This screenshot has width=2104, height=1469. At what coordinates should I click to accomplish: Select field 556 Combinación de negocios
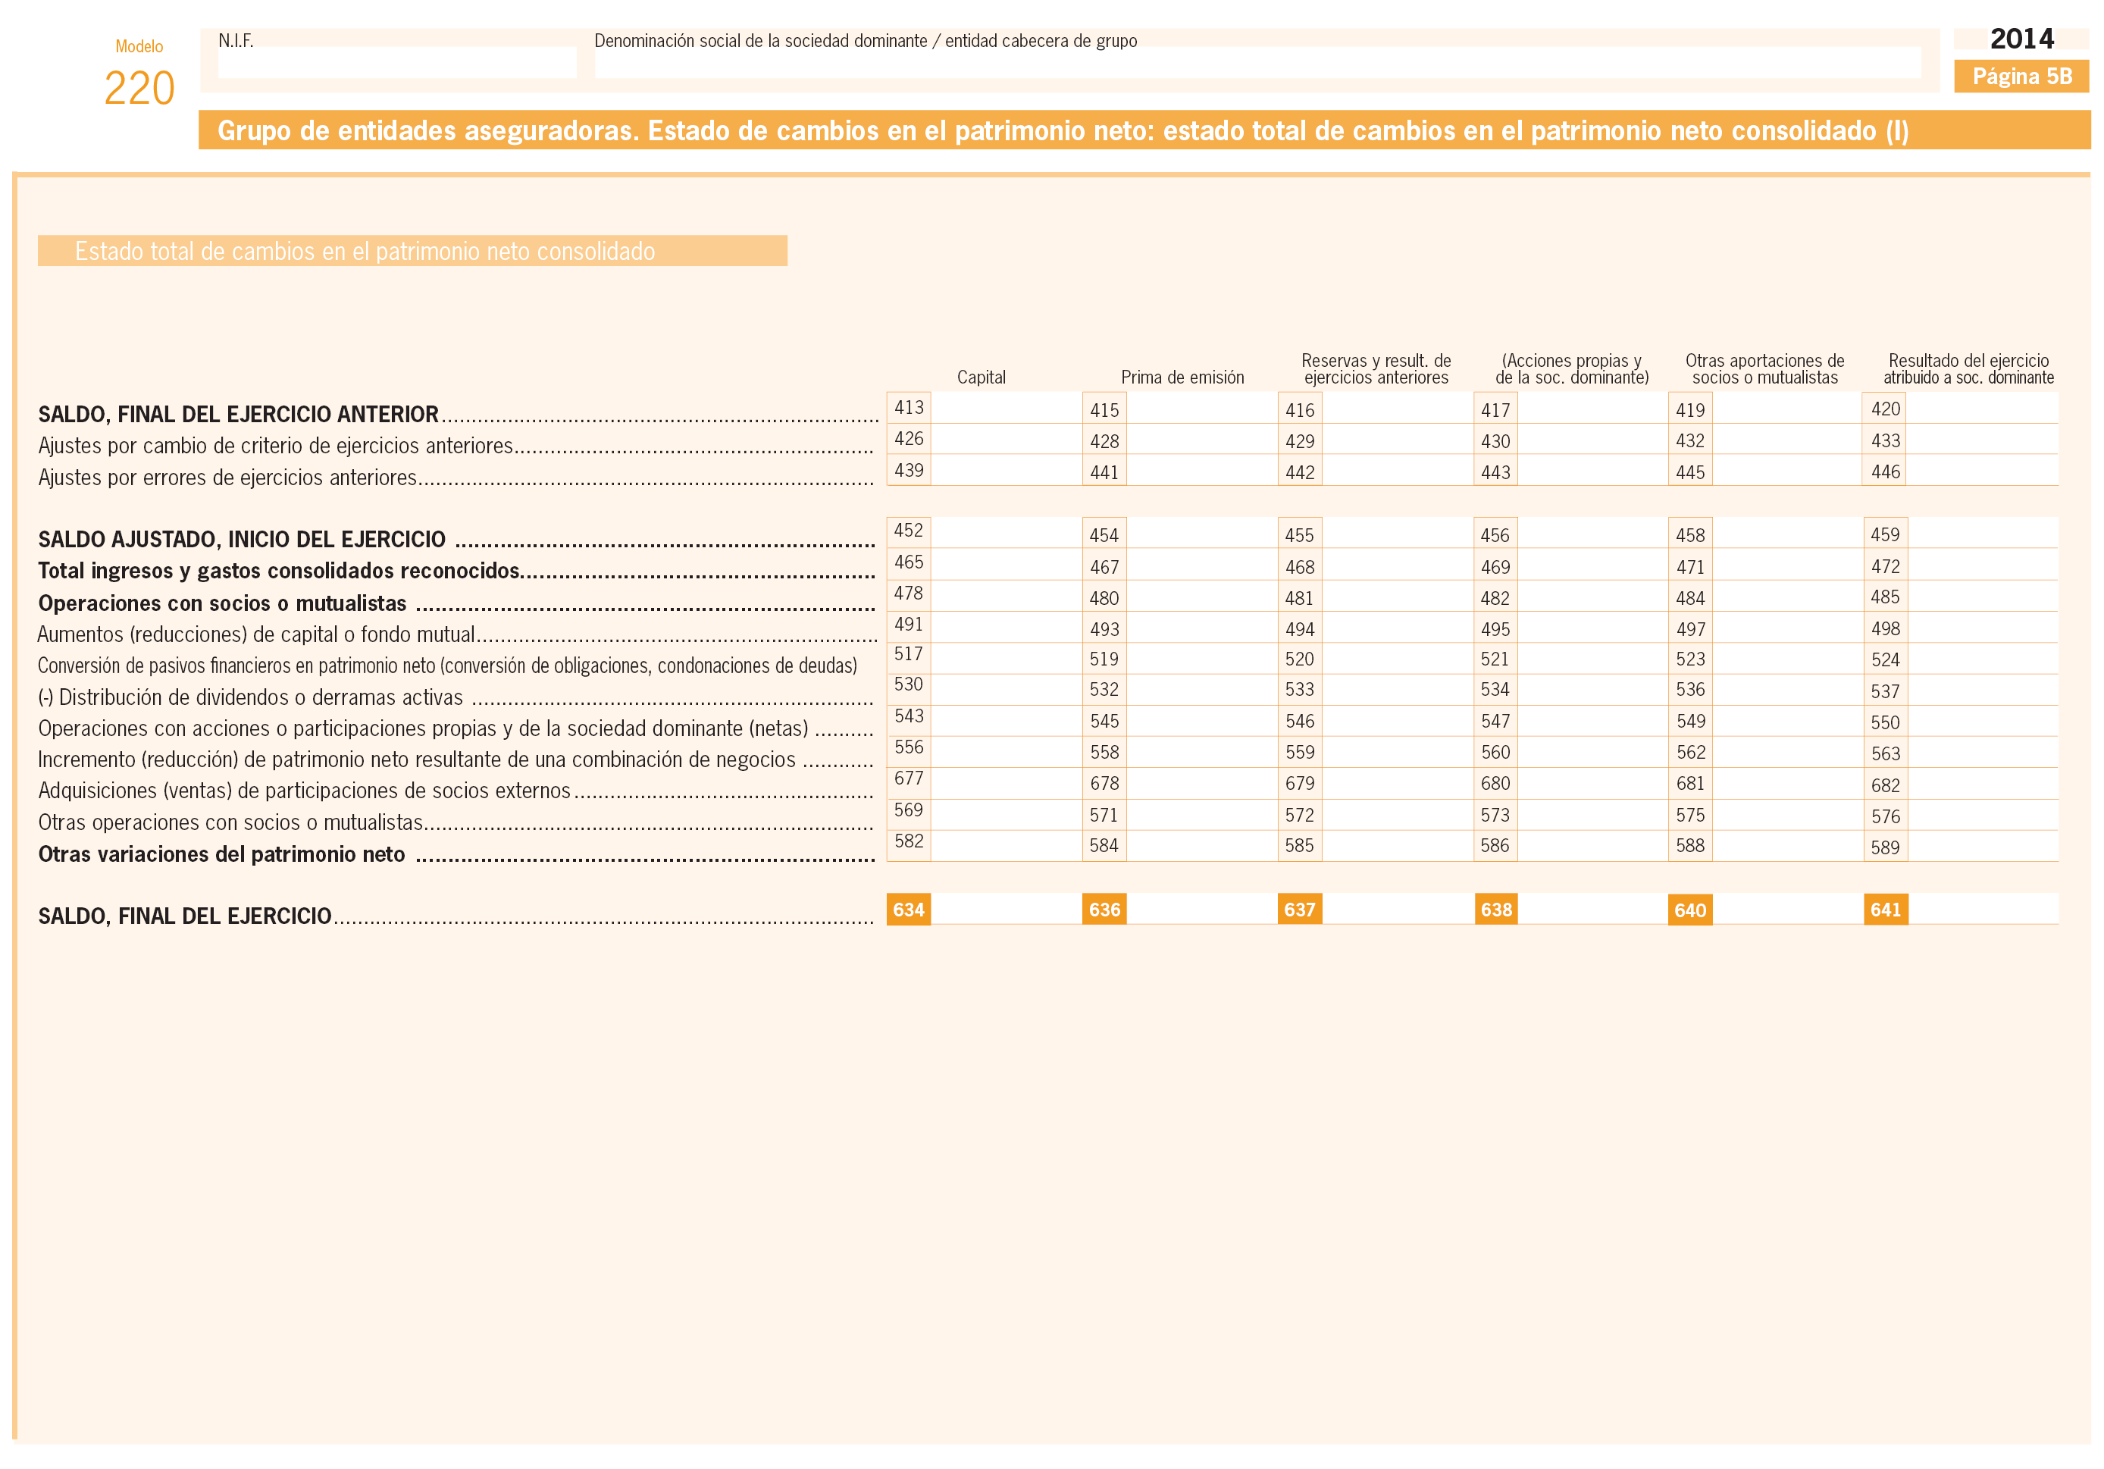tap(1007, 751)
